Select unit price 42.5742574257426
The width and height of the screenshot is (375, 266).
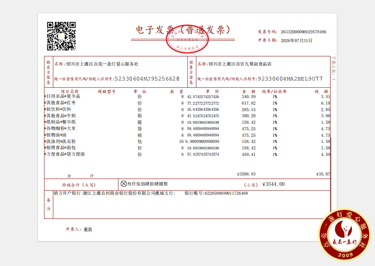(203, 97)
